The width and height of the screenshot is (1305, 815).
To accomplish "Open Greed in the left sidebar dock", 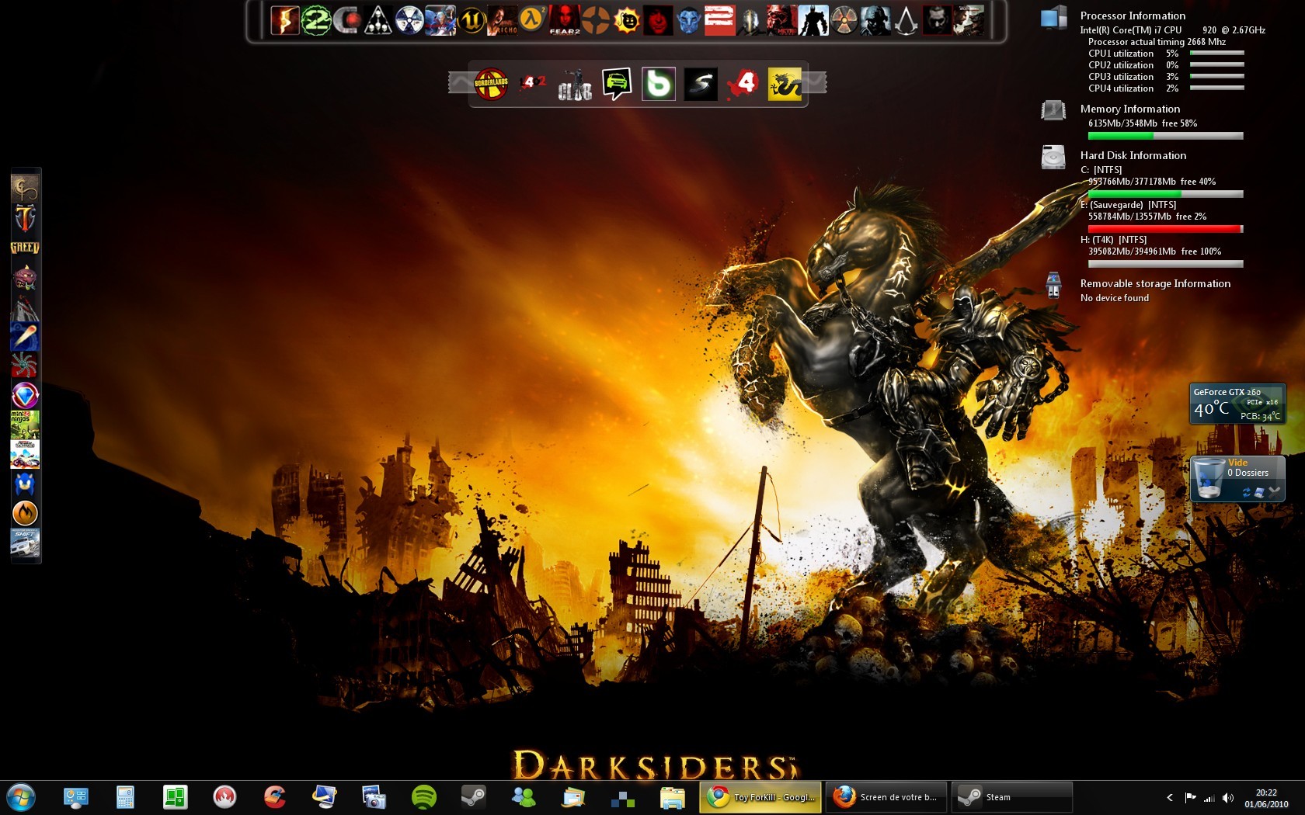I will click(25, 248).
